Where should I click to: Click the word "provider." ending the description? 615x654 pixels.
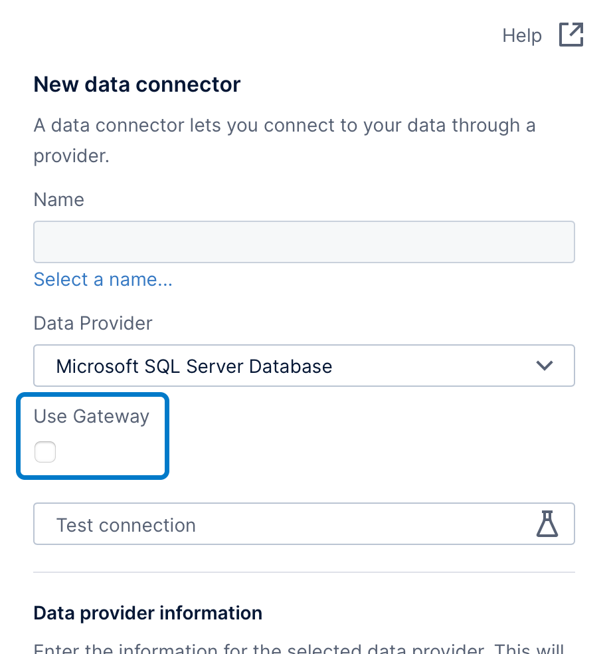[71, 156]
